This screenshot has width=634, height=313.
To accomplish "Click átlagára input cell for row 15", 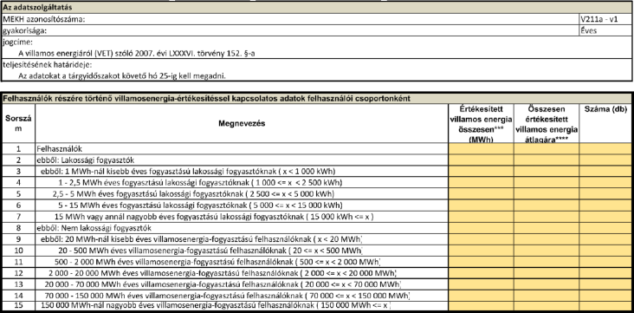I will pos(547,306).
